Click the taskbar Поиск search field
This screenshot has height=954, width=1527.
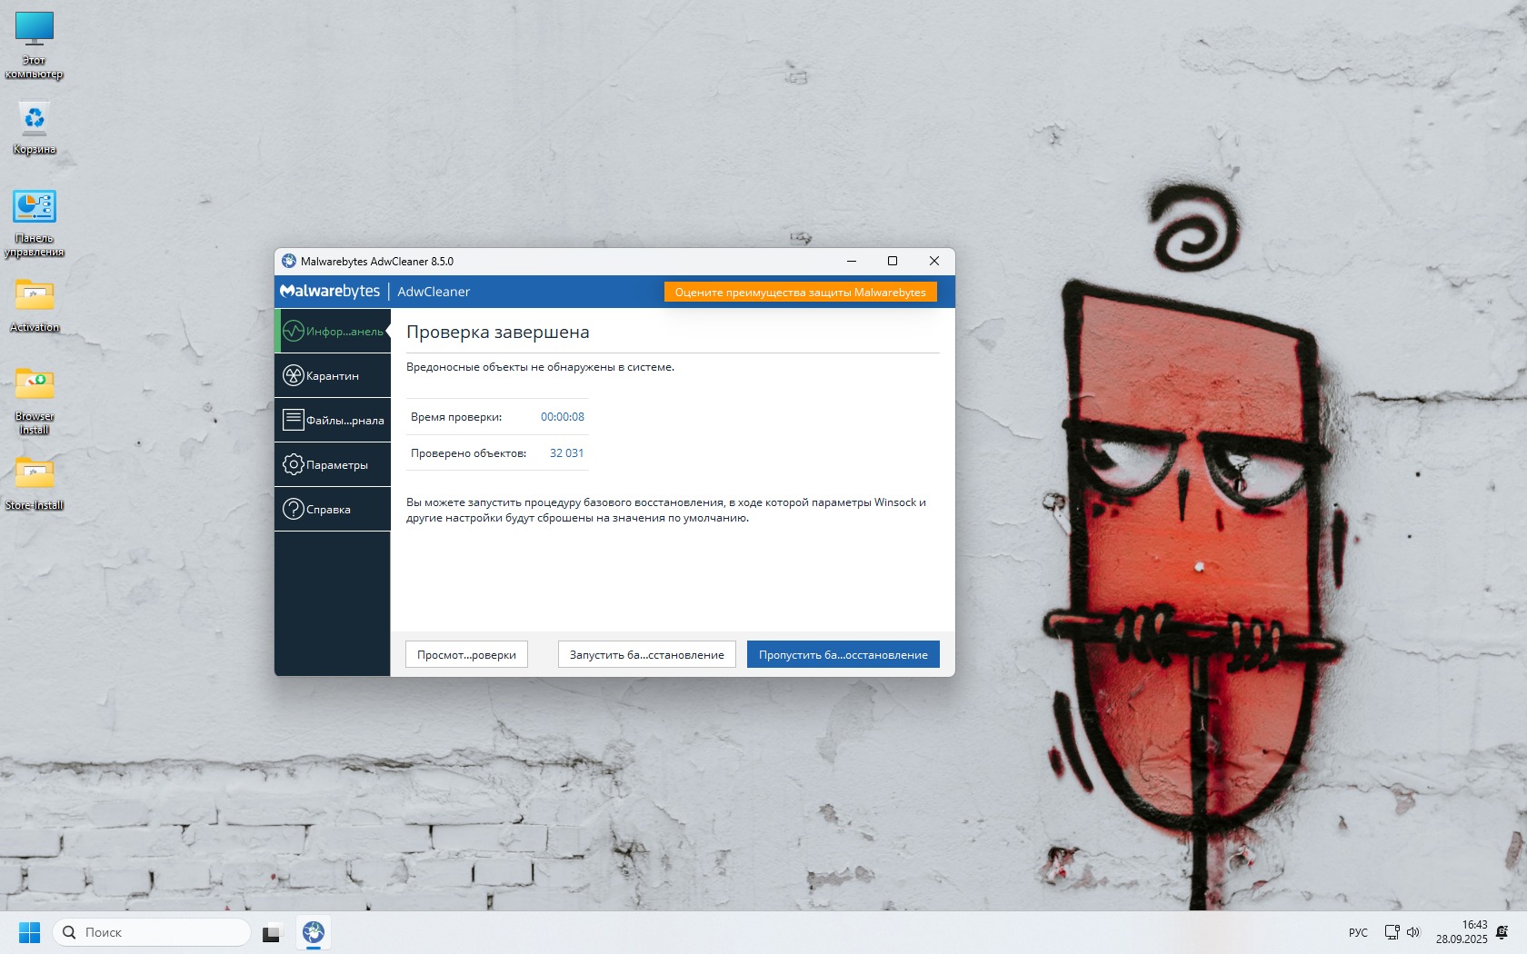click(152, 932)
